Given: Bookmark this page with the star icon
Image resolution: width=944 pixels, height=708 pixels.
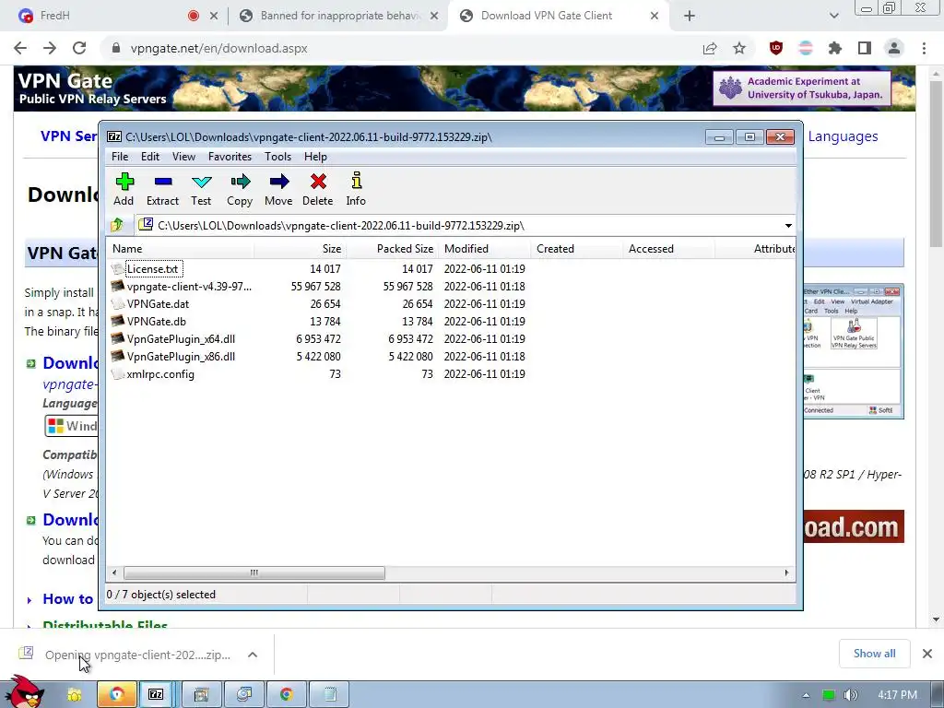Looking at the screenshot, I should pos(739,48).
